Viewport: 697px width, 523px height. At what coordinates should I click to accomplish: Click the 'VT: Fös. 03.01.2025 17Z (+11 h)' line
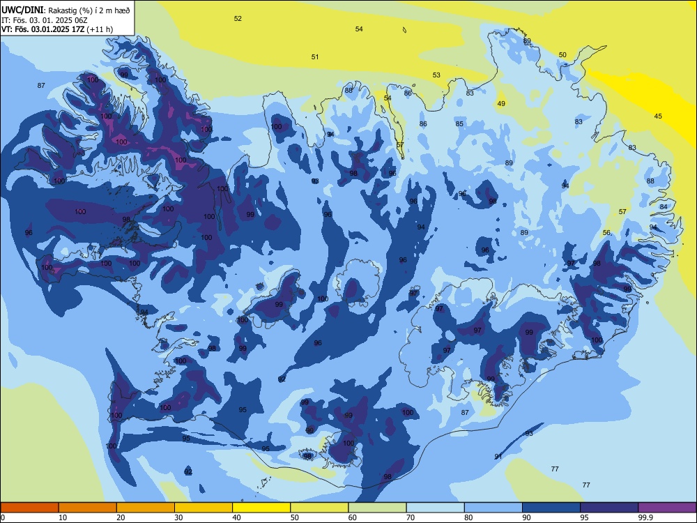click(57, 29)
